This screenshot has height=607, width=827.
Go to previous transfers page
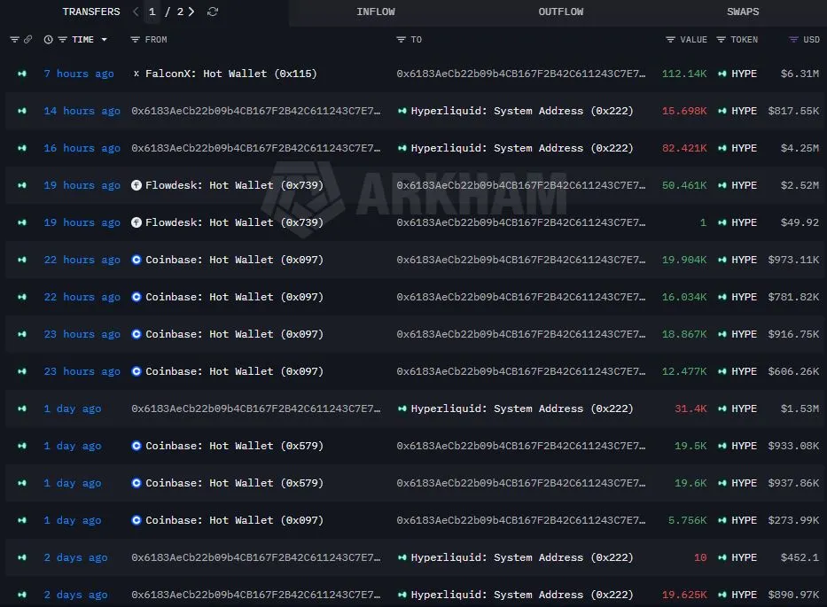click(136, 12)
